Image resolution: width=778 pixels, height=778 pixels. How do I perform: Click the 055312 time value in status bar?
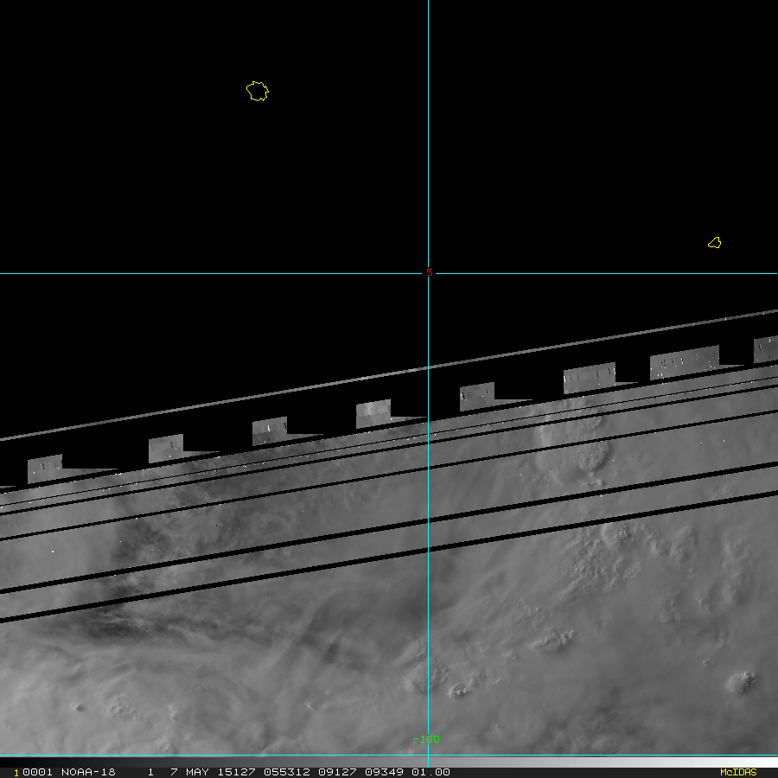268,772
